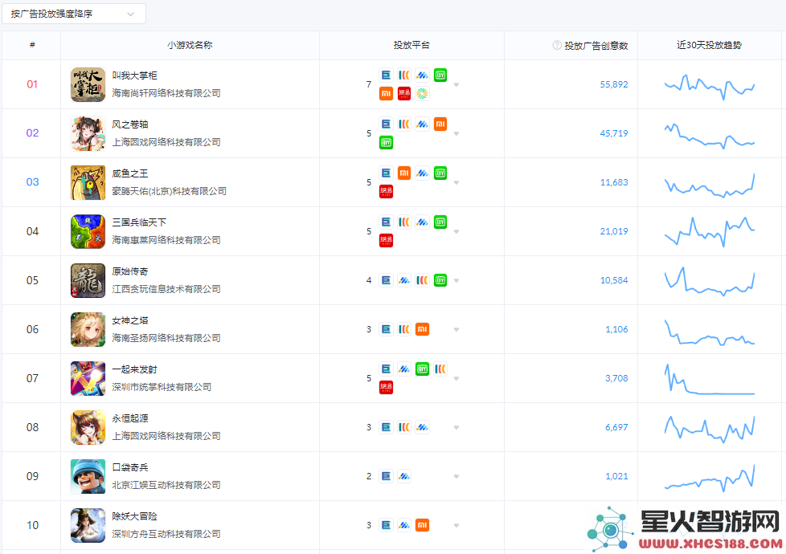
Task: Open the 咸鱼之王 game name link
Action: [130, 173]
